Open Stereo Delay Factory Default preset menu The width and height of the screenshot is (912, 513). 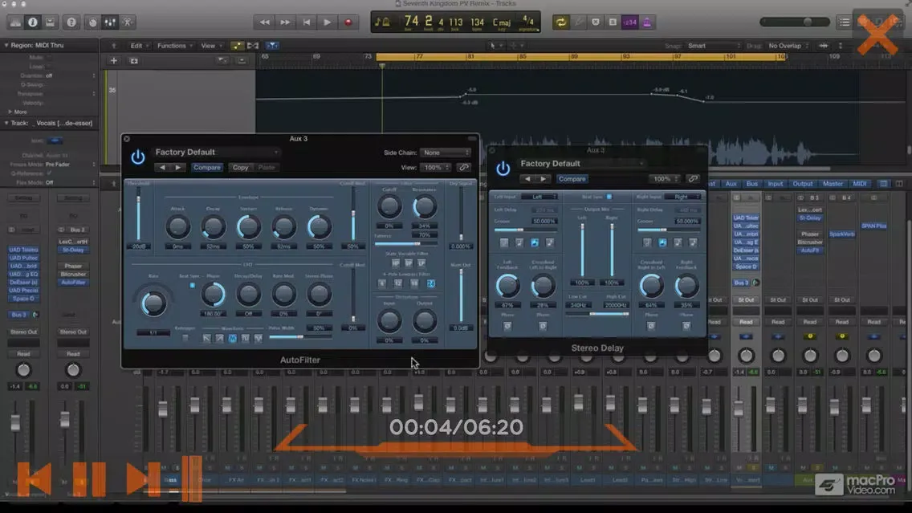[x=581, y=164]
